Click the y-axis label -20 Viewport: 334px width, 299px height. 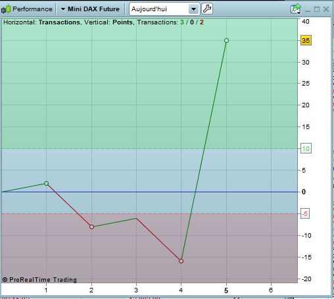pyautogui.click(x=306, y=279)
